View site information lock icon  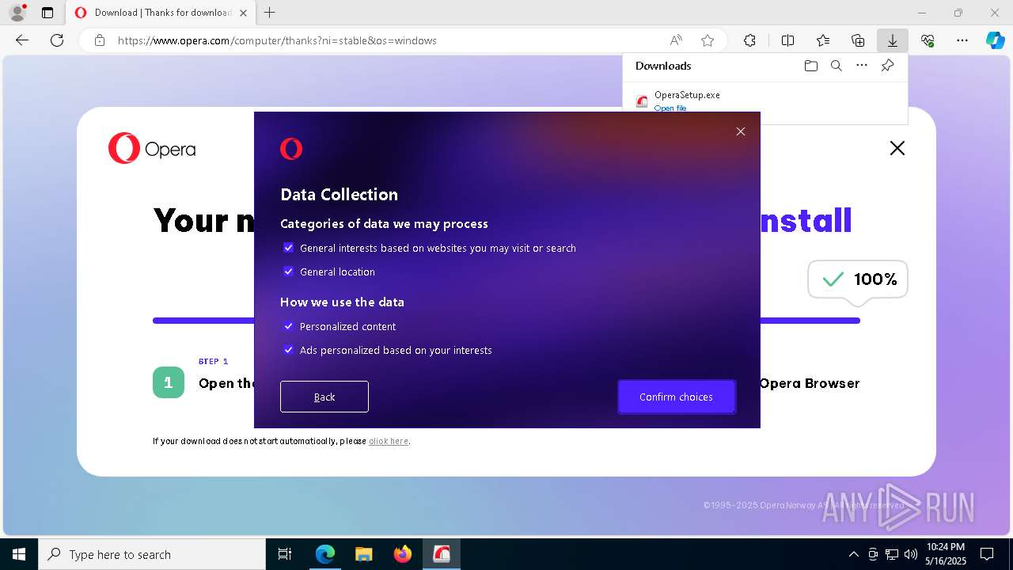pyautogui.click(x=100, y=40)
